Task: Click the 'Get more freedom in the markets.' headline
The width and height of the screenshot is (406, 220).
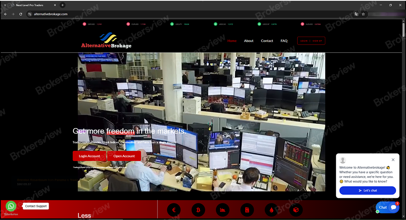Action: 129,131
